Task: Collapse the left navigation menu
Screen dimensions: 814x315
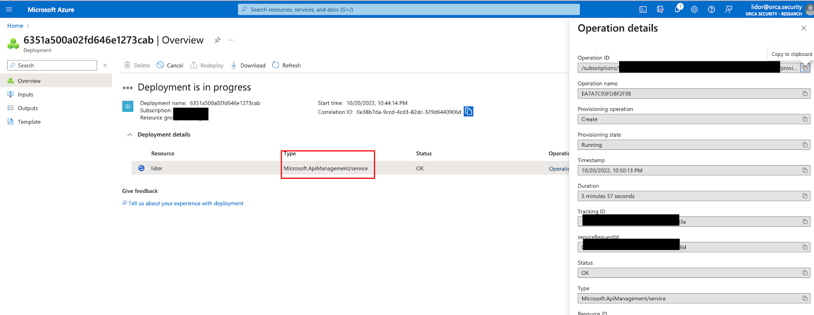Action: (x=105, y=66)
